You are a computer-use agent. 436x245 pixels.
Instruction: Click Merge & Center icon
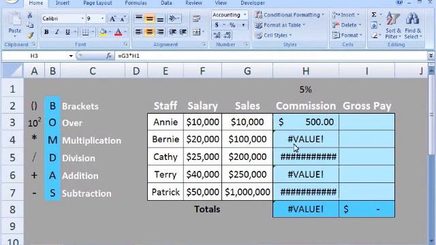(197, 32)
